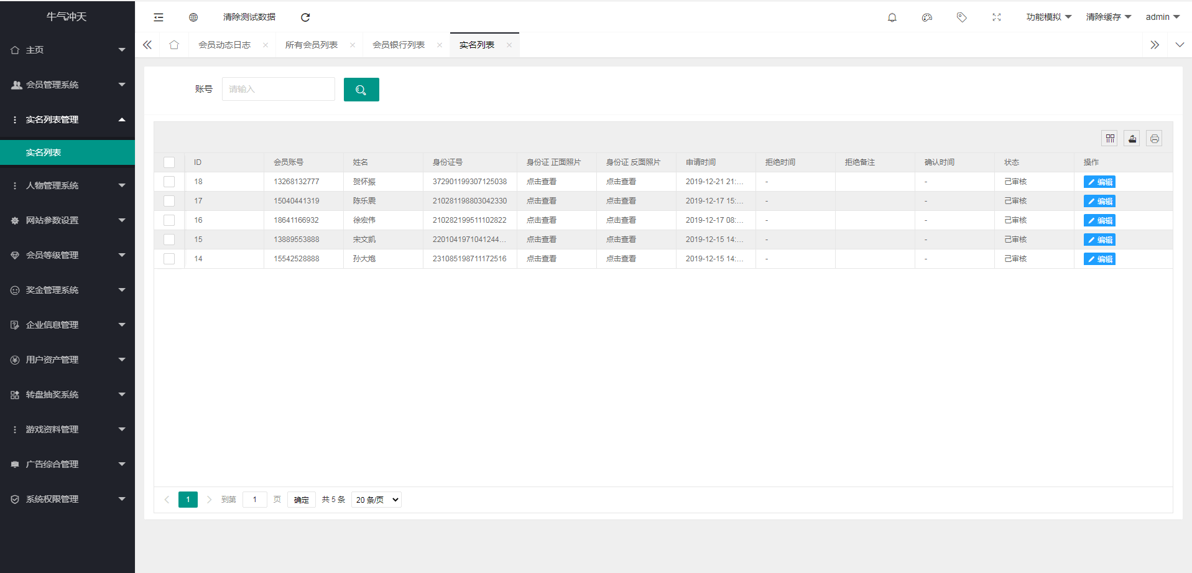Click the refresh page icon
Image resolution: width=1192 pixels, height=573 pixels.
pos(305,17)
